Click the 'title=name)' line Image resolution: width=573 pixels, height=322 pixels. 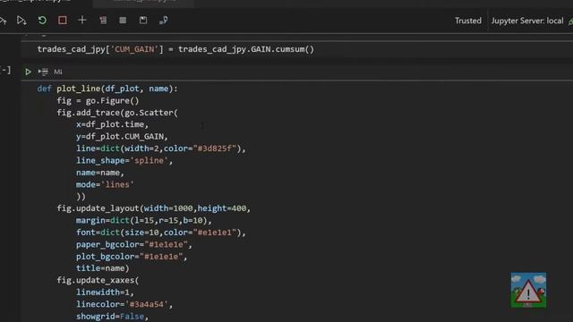click(102, 268)
